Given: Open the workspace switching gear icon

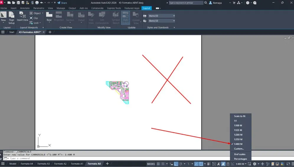Looking at the screenshot, I should click(255, 164).
